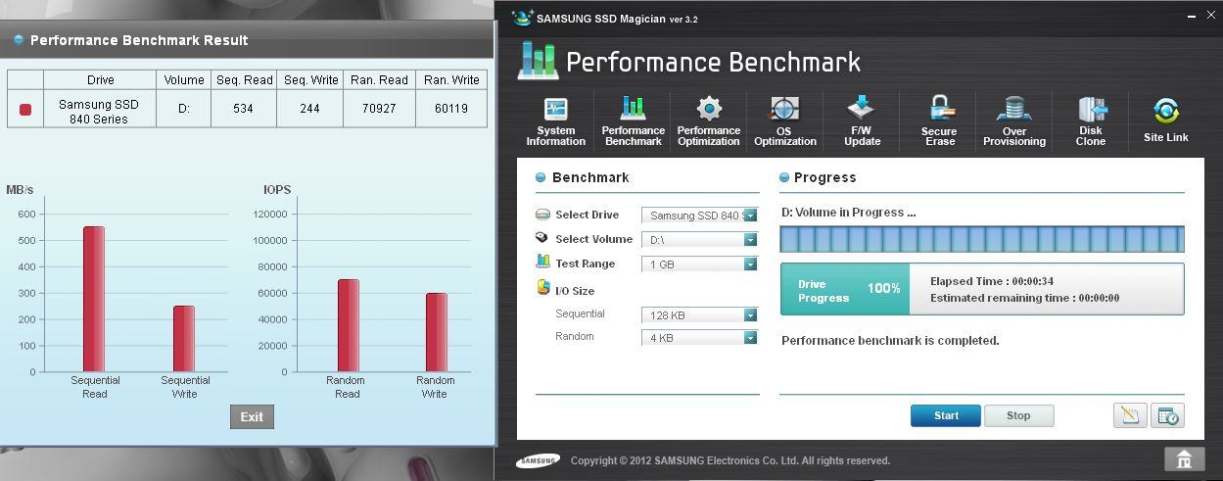
Task: Click the Random Read bar in chart
Action: pyautogui.click(x=349, y=325)
